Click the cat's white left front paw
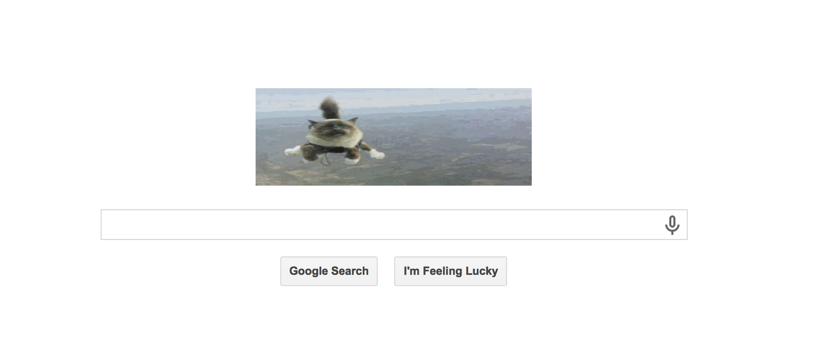 coord(293,151)
